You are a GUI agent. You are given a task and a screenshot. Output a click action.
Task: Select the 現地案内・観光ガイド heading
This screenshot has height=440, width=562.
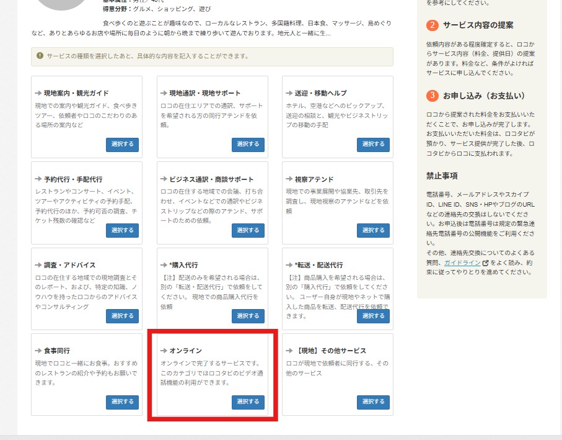(76, 93)
